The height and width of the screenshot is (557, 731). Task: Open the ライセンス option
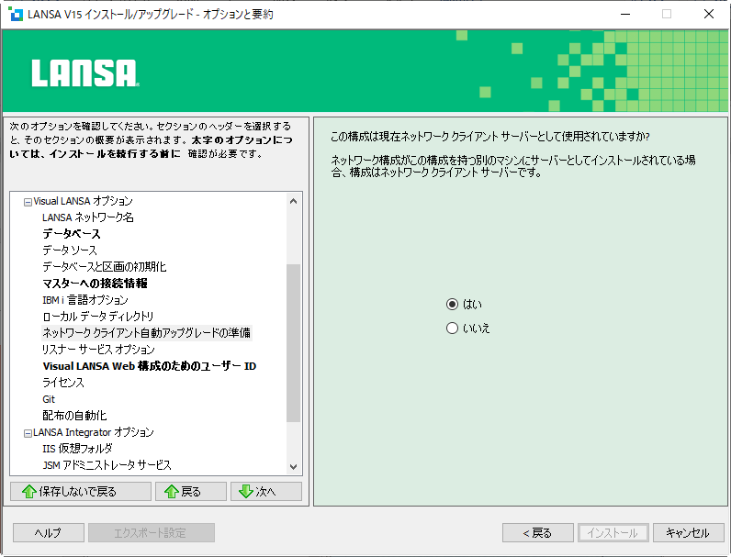click(63, 383)
